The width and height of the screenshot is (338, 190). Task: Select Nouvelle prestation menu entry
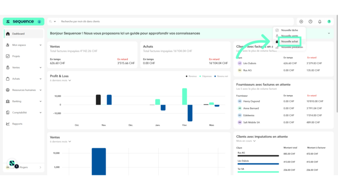pos(289,47)
